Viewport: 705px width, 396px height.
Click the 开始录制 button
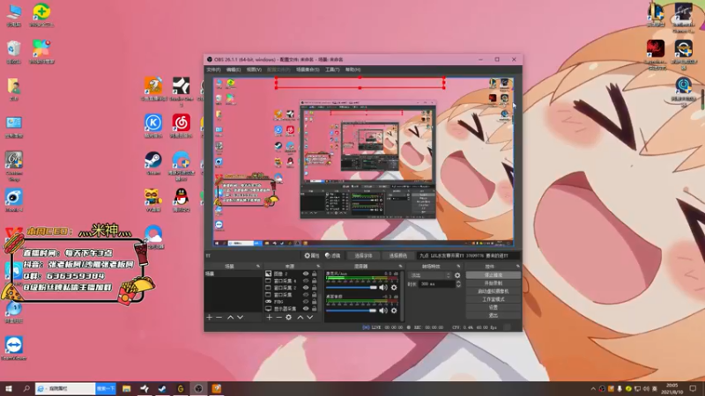click(493, 283)
